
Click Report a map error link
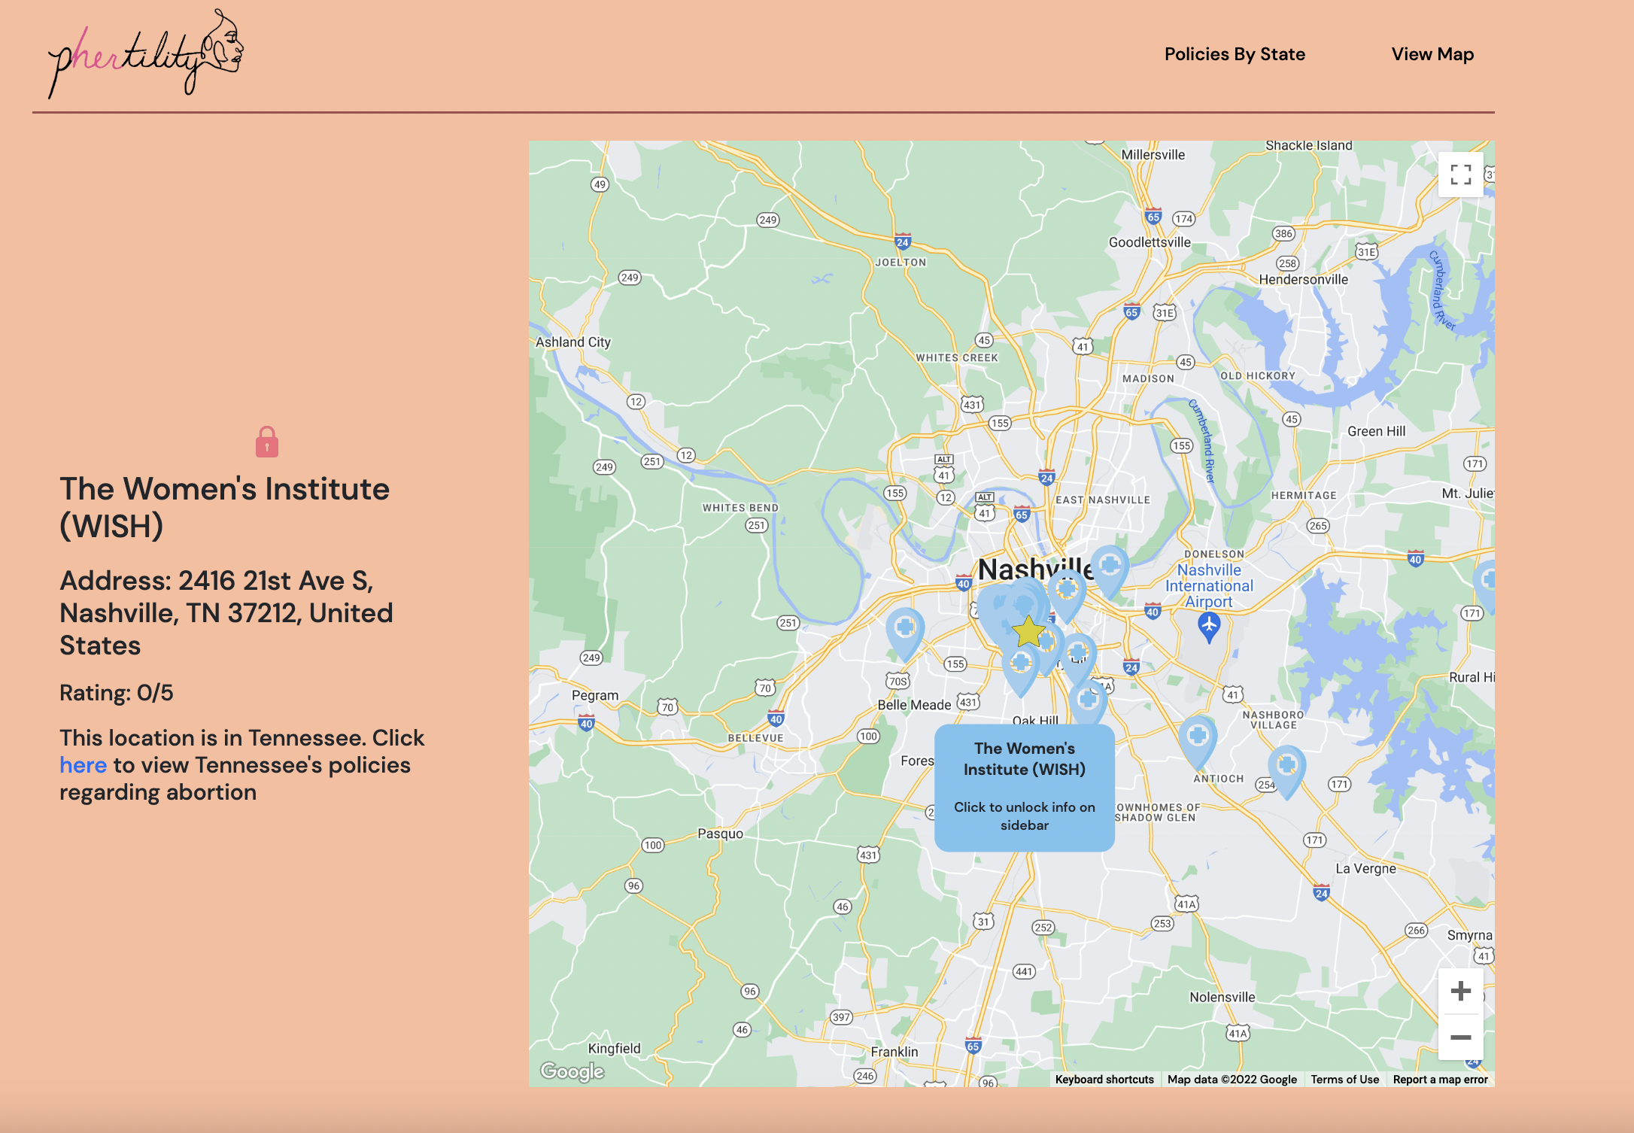[1440, 1080]
